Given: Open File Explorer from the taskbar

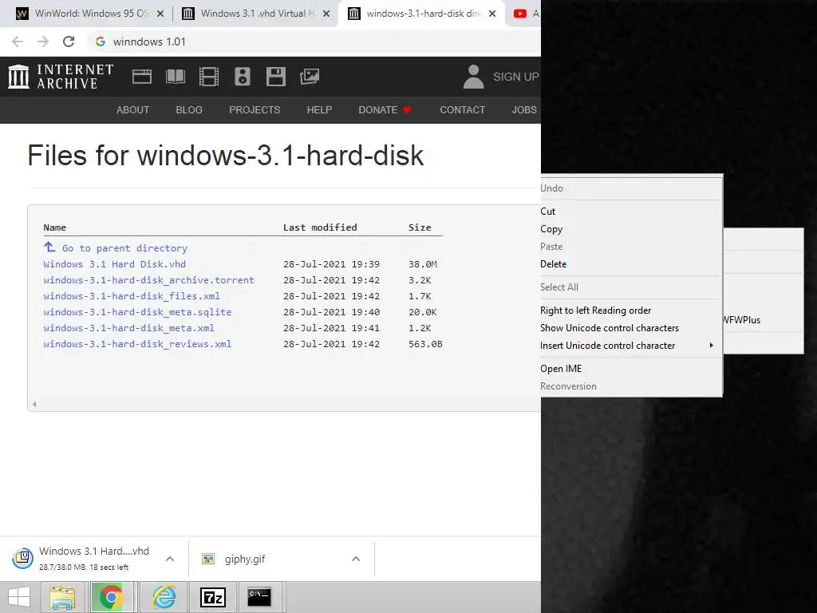Looking at the screenshot, I should click(62, 597).
